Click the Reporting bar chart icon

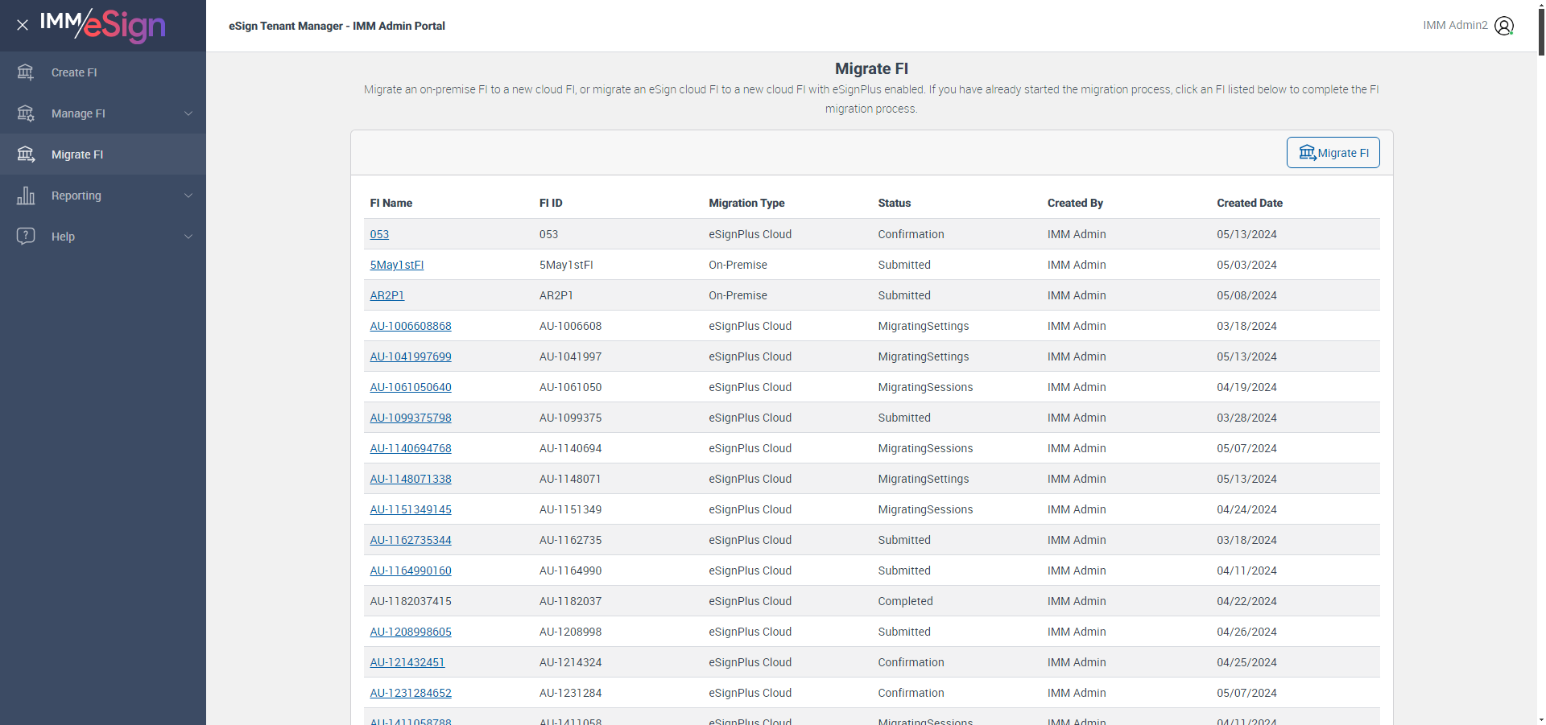[26, 196]
